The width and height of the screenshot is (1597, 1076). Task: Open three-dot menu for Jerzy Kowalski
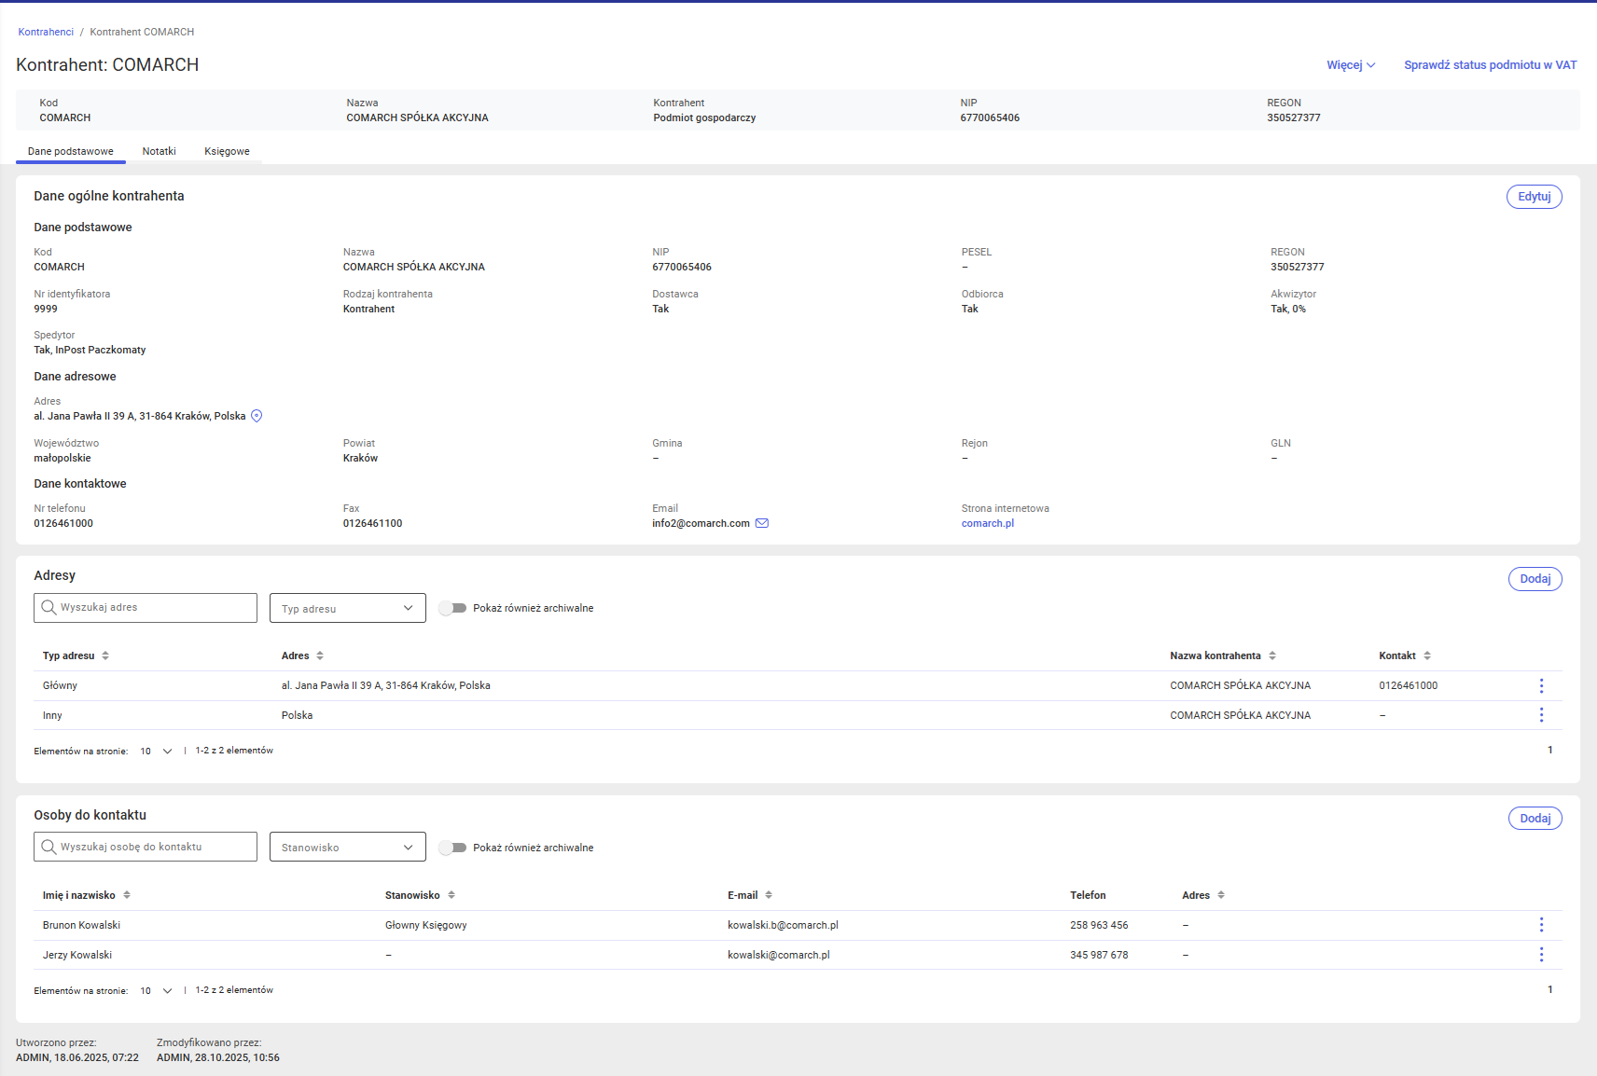(x=1541, y=955)
